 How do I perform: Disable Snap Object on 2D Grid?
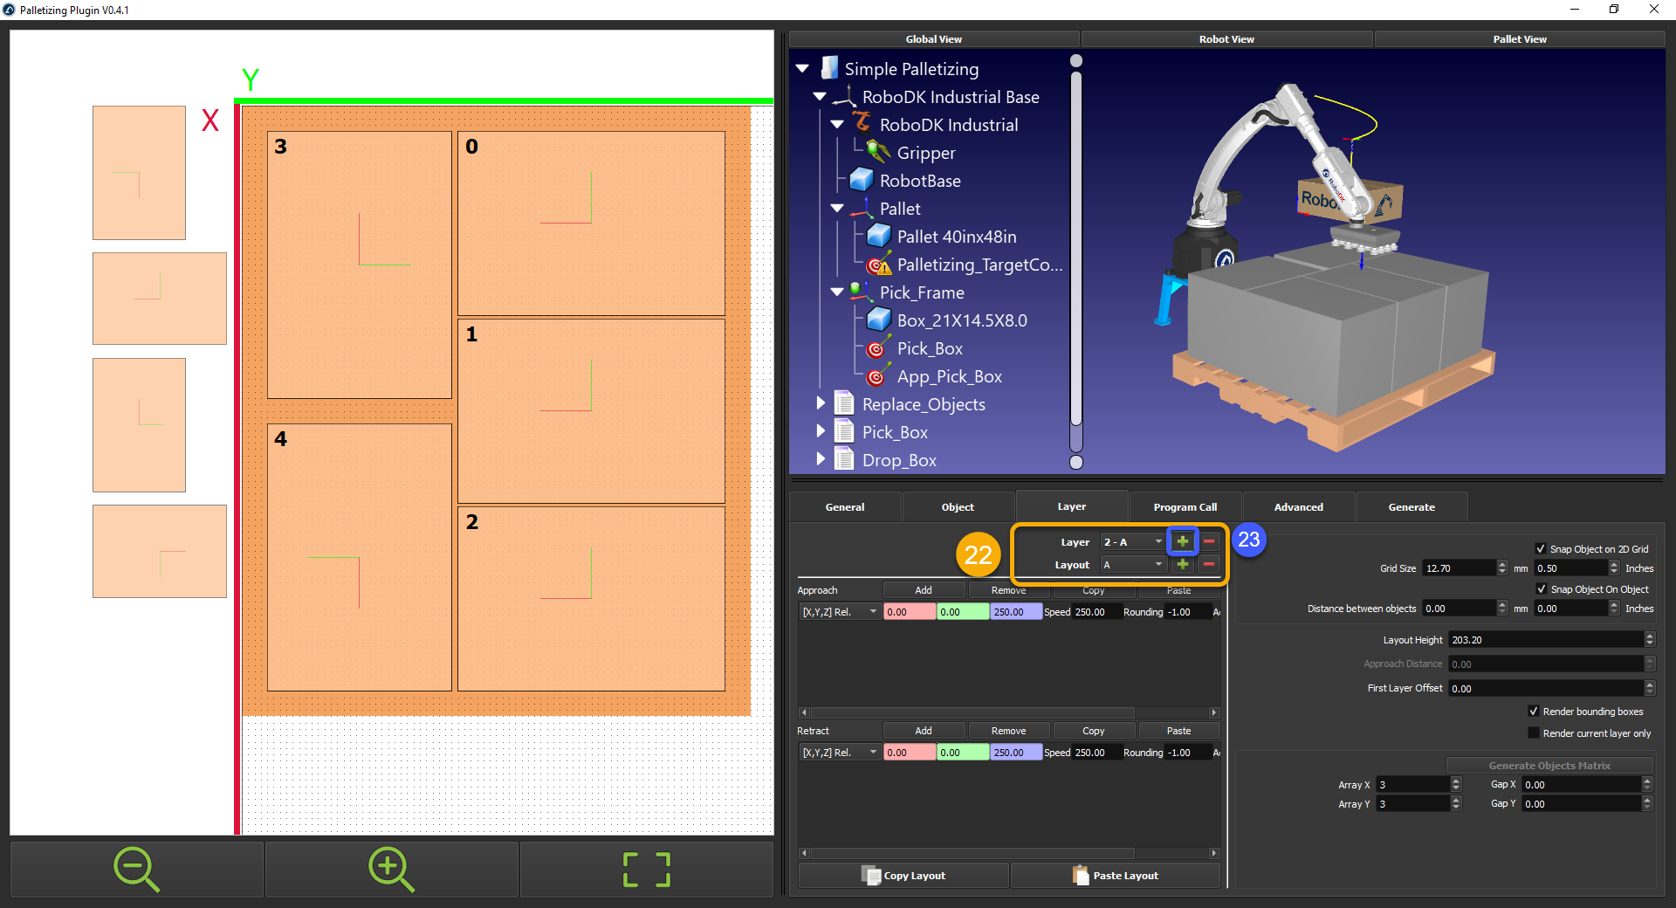click(1542, 548)
